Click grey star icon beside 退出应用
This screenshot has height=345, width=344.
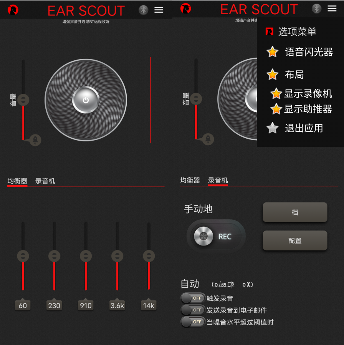273,128
